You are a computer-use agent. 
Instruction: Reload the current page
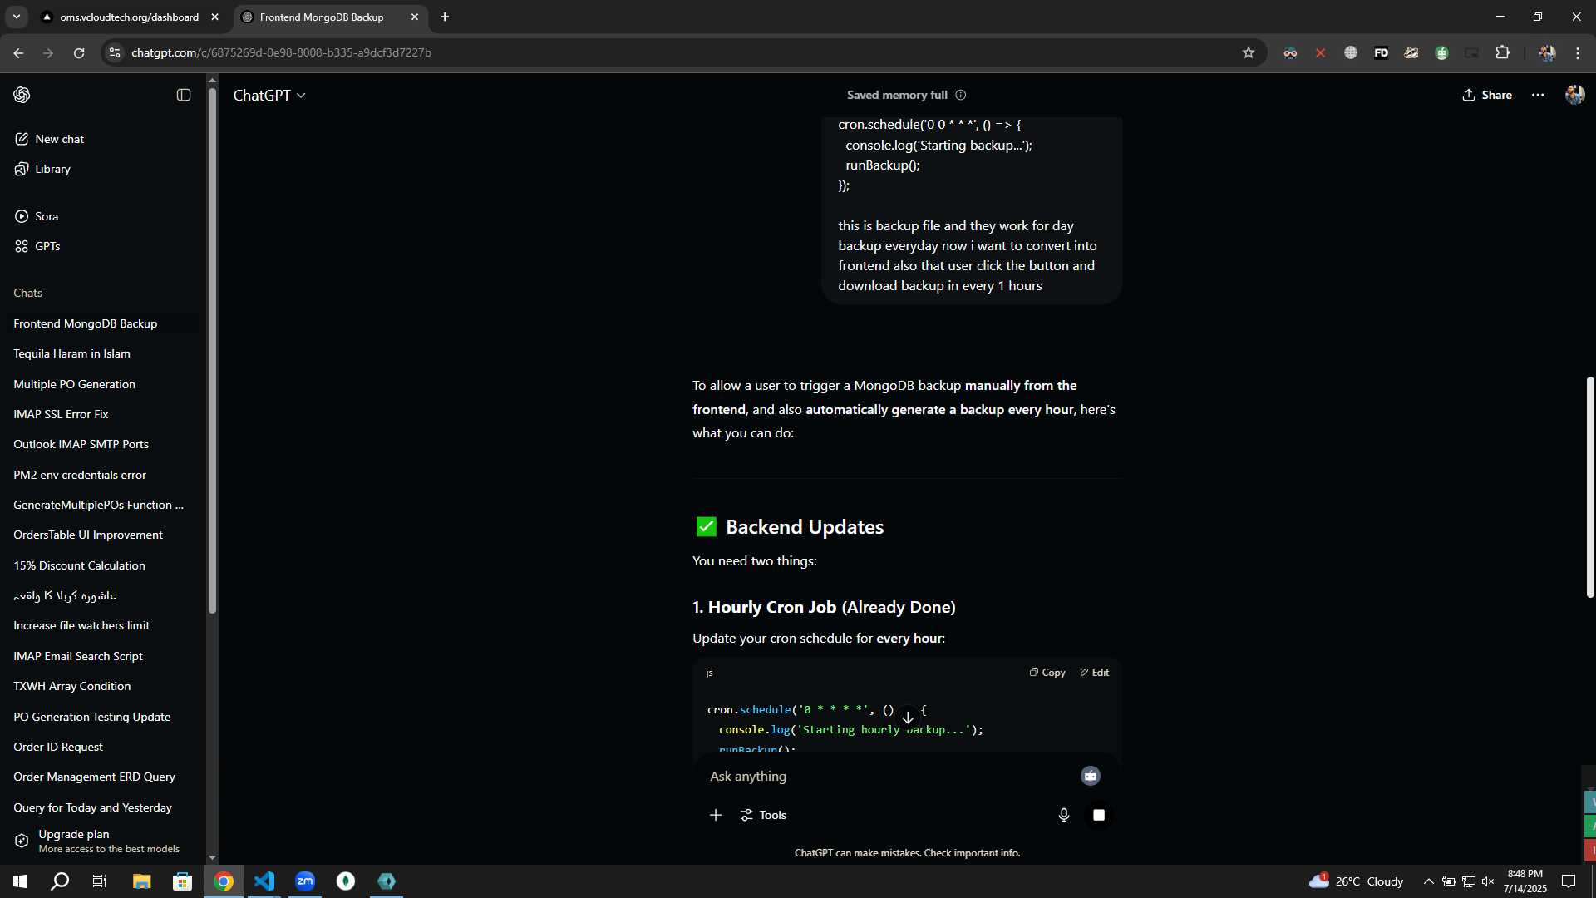pos(79,52)
